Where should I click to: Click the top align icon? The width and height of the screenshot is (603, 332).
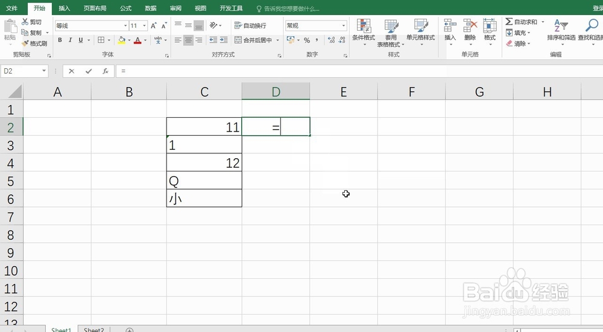[178, 25]
